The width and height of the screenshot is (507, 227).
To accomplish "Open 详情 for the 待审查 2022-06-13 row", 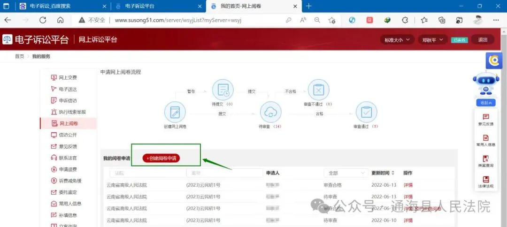I will tap(408, 197).
